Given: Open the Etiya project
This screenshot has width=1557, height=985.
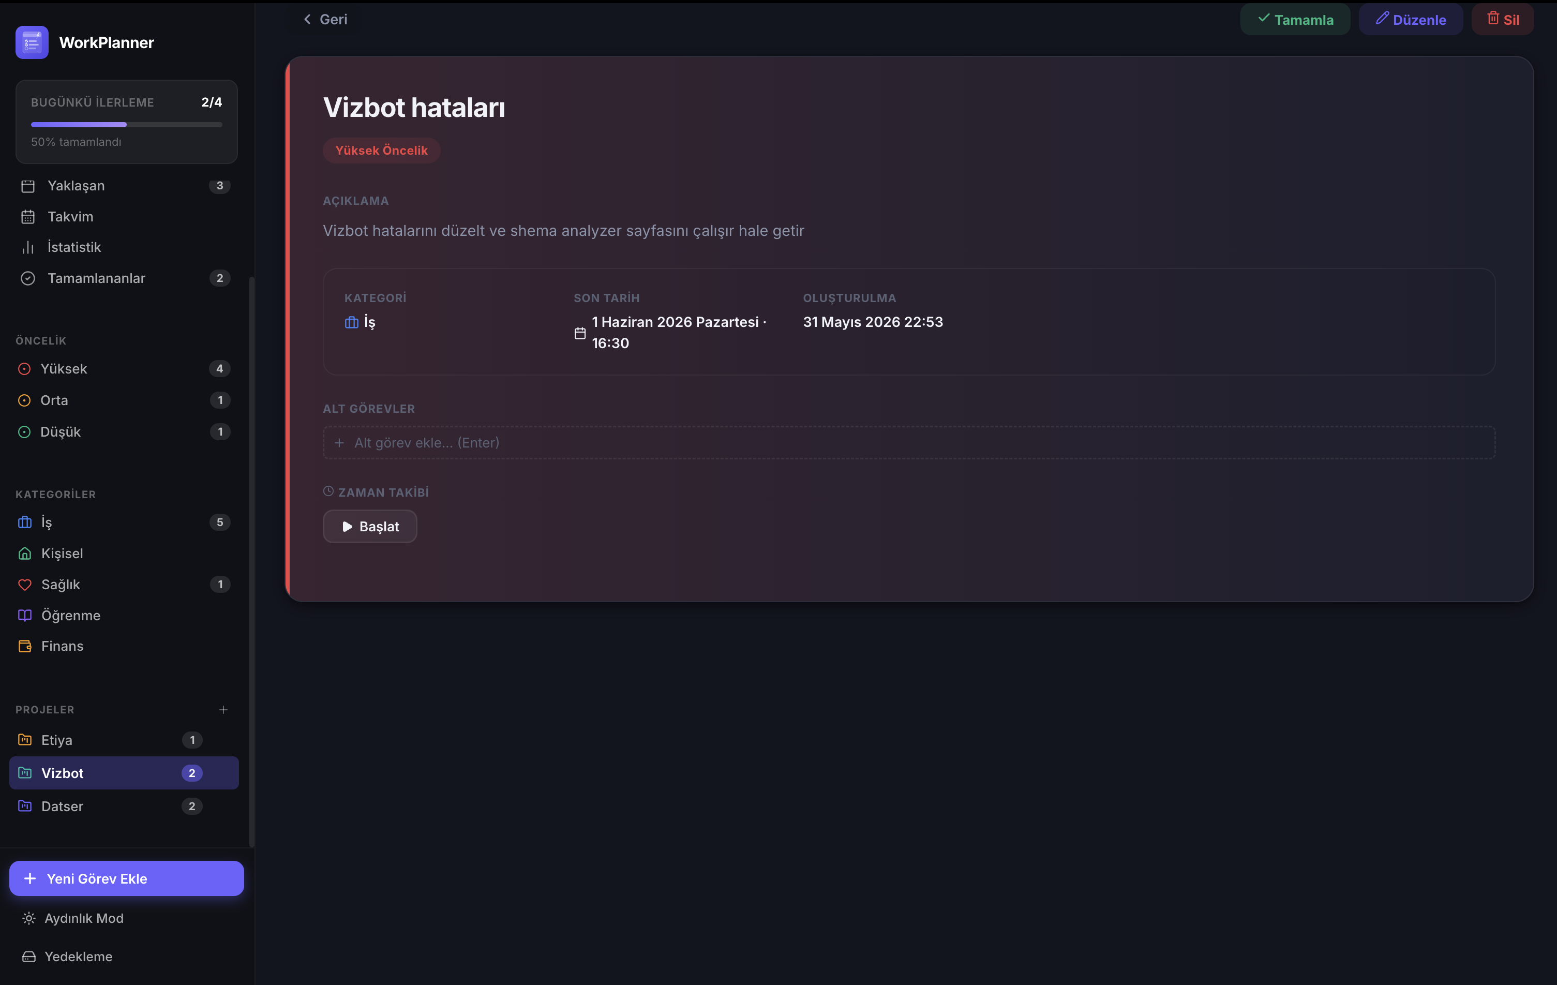Looking at the screenshot, I should (x=124, y=739).
